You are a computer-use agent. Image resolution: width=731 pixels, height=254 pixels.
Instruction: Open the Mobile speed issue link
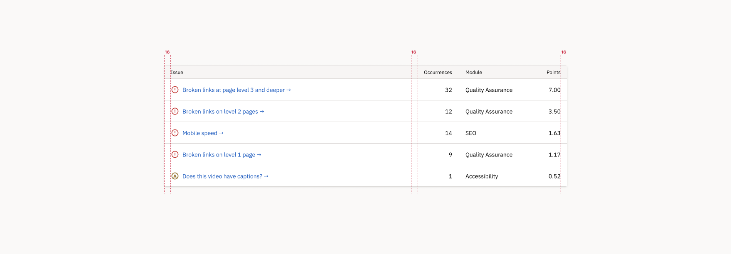coord(203,133)
